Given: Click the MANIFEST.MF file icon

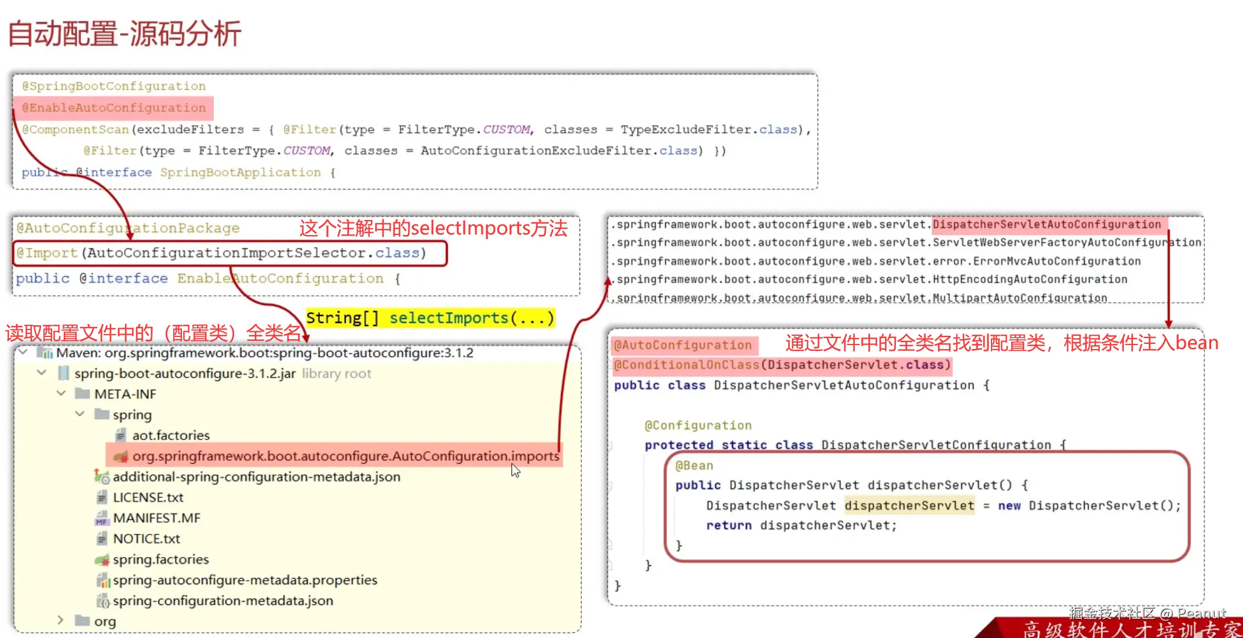Looking at the screenshot, I should 102,518.
